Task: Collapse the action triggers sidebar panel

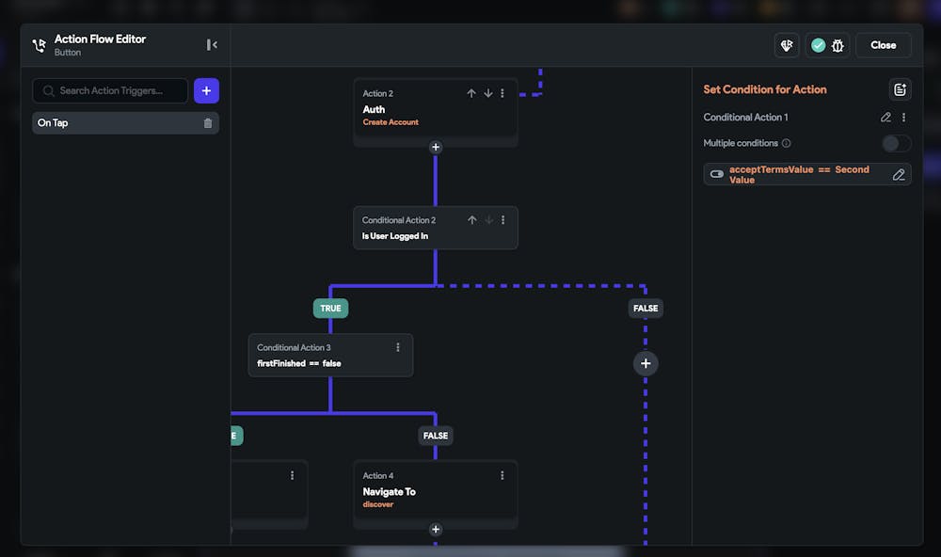Action: click(x=212, y=45)
